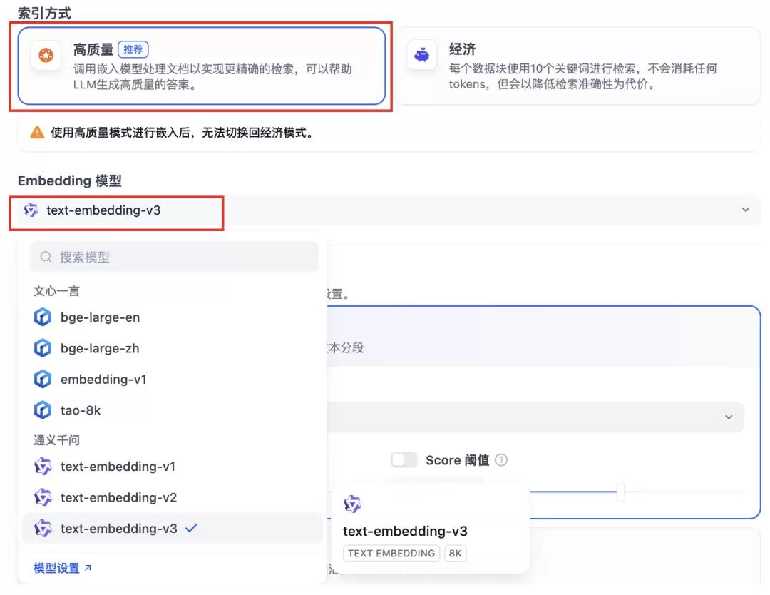Image resolution: width=770 pixels, height=595 pixels.
Task: Click the icon beside tao-8k
Action: click(x=43, y=410)
